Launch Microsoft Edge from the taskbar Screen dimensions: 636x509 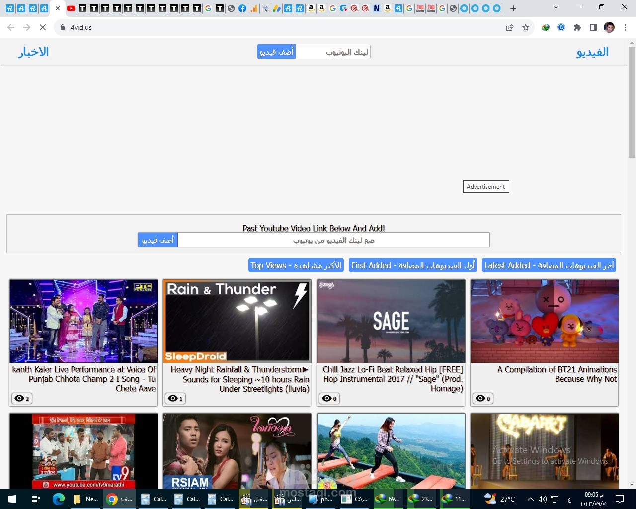58,499
